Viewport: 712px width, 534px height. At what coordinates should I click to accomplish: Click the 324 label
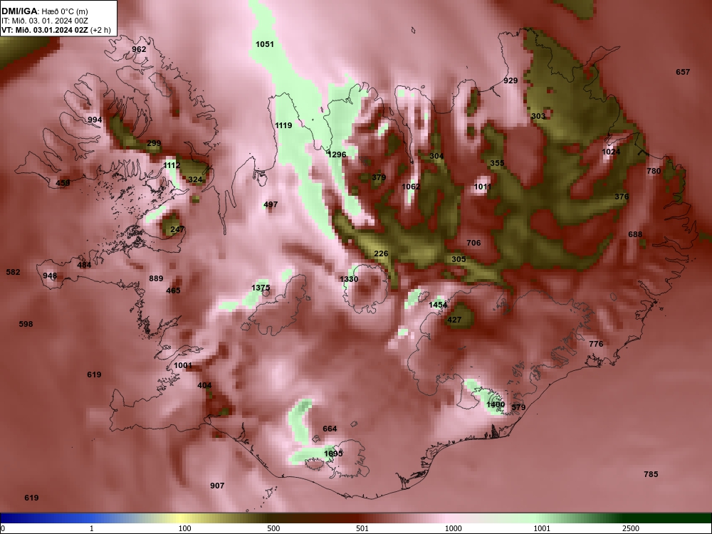tap(195, 179)
